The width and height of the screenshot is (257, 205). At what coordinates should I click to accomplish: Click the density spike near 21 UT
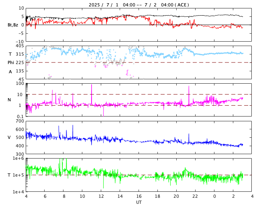189,95
